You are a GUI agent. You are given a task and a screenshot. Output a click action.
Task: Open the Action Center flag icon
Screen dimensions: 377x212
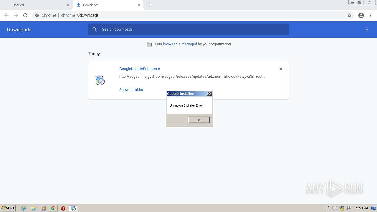(349, 208)
